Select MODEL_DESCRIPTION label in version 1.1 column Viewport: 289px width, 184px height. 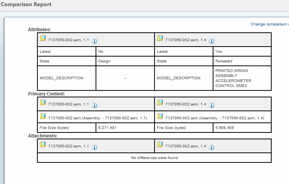61,78
